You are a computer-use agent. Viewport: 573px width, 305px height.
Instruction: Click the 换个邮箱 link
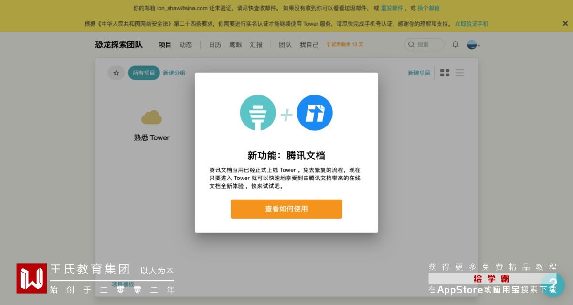[428, 8]
